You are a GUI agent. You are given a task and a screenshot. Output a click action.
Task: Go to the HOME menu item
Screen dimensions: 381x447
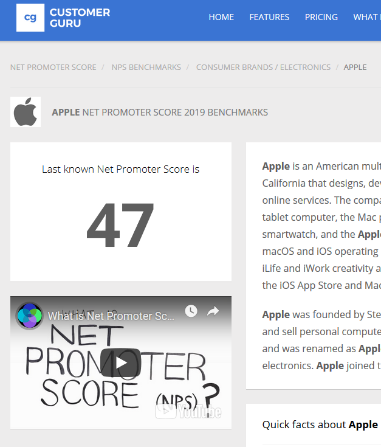(221, 17)
